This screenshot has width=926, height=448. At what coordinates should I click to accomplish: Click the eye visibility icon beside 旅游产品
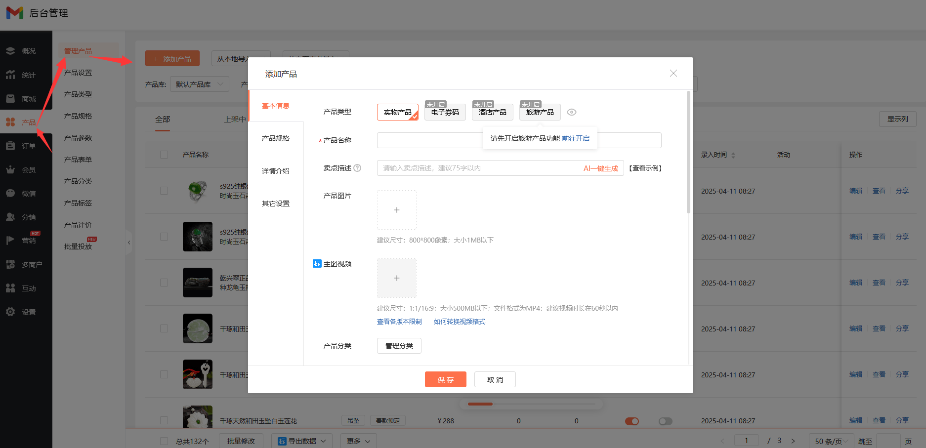click(572, 112)
